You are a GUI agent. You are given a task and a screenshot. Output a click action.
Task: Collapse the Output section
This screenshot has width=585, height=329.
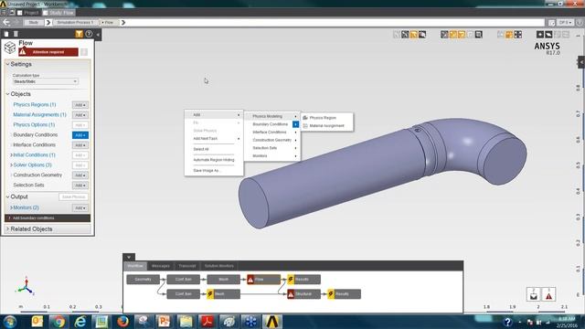pos(7,196)
